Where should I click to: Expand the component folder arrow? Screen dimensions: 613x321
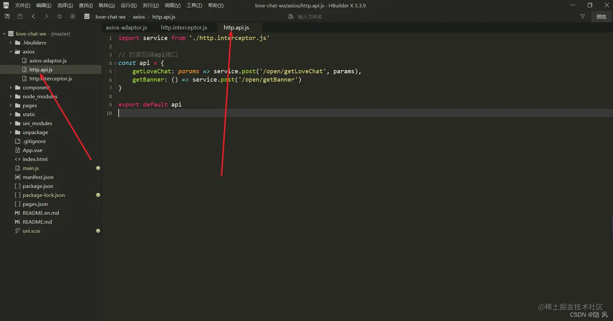pos(11,87)
